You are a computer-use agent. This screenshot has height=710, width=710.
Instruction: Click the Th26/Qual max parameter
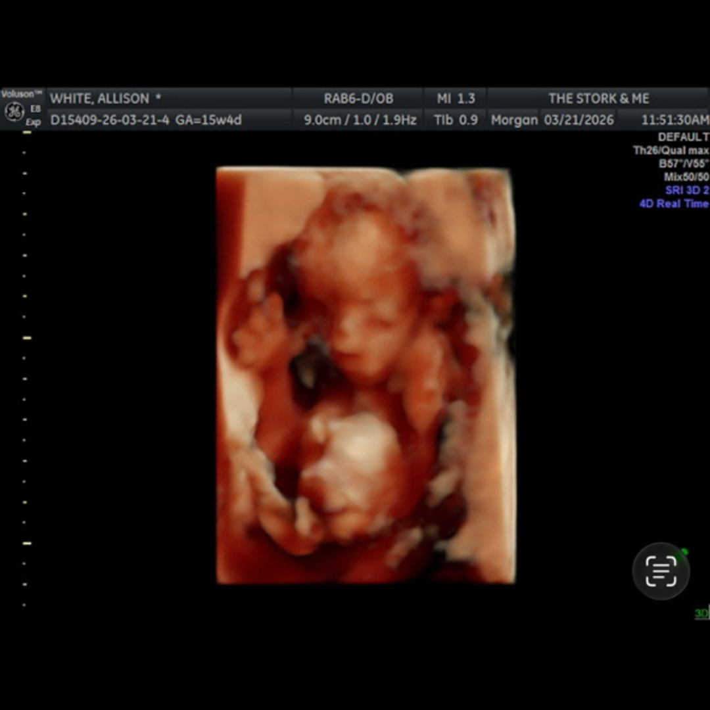(x=671, y=151)
